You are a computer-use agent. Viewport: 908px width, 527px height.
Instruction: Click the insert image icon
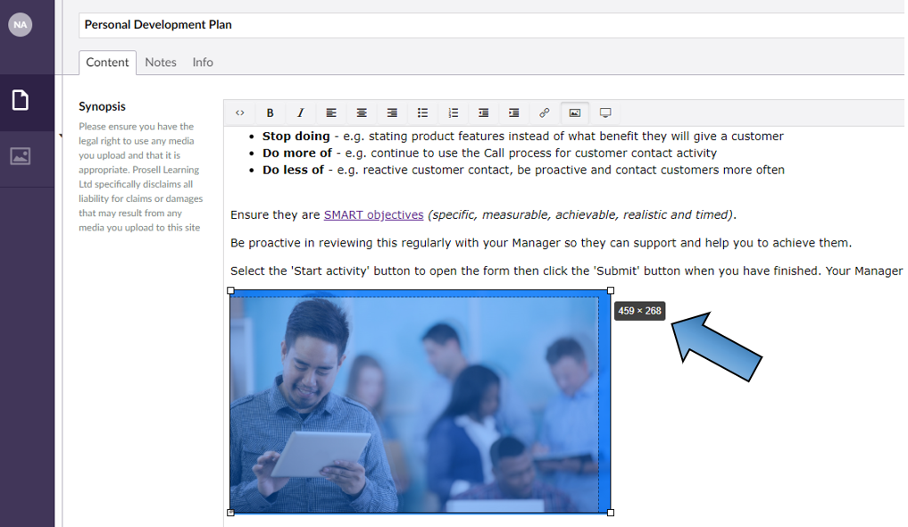click(x=574, y=113)
